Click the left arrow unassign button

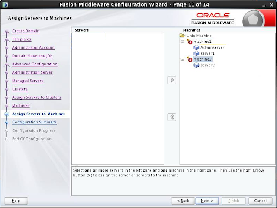point(172,117)
